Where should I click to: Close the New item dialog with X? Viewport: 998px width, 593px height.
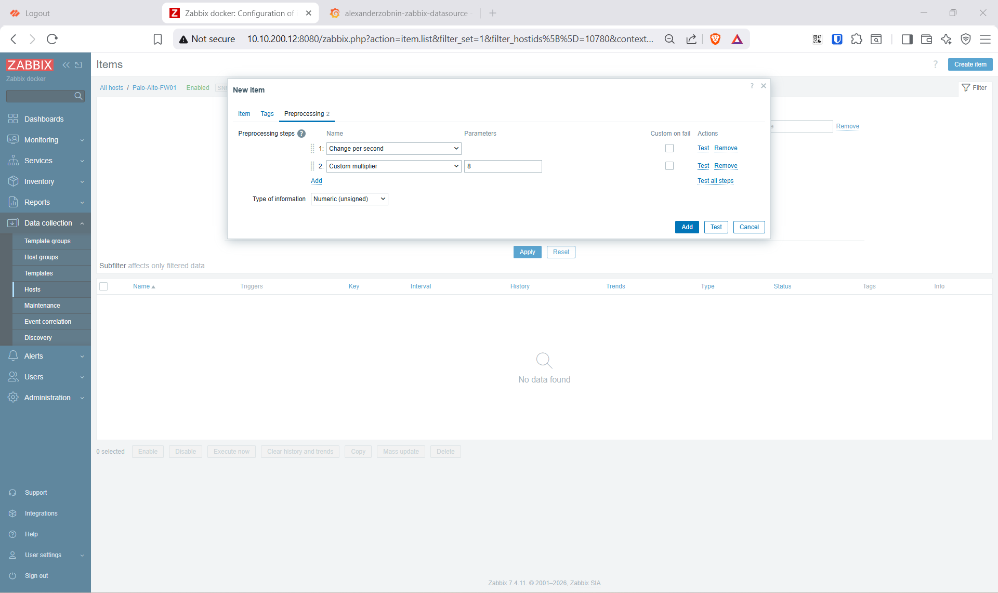pyautogui.click(x=764, y=86)
